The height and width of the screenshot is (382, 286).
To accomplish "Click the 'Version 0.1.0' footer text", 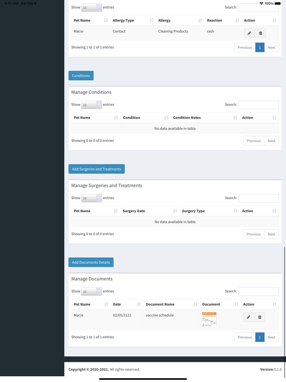I will pyautogui.click(x=270, y=369).
